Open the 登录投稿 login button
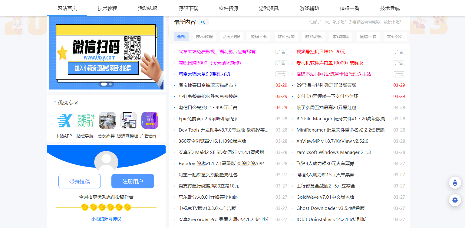Image resolution: width=465 pixels, height=228 pixels. pos(80,181)
